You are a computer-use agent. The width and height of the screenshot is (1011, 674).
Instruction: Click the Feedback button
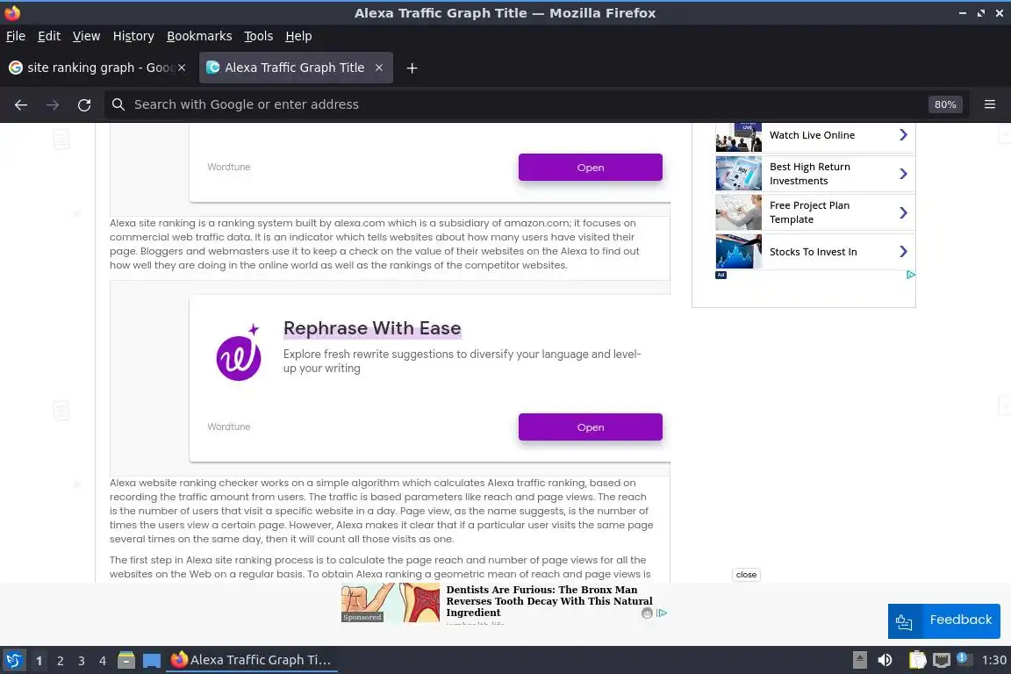pos(944,621)
